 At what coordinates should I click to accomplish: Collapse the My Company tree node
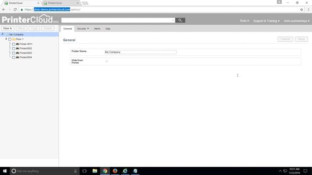[x=2, y=34]
